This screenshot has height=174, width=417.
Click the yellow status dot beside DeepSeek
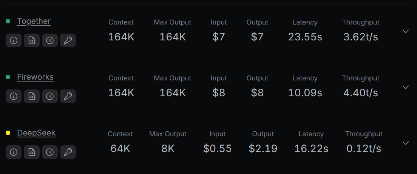(8, 133)
